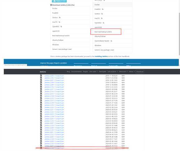
Task: Open the Participate navigation item
Action: pos(102,72)
